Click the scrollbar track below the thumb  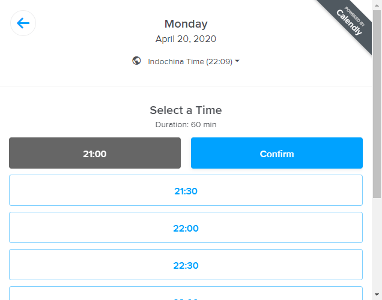[377, 246]
